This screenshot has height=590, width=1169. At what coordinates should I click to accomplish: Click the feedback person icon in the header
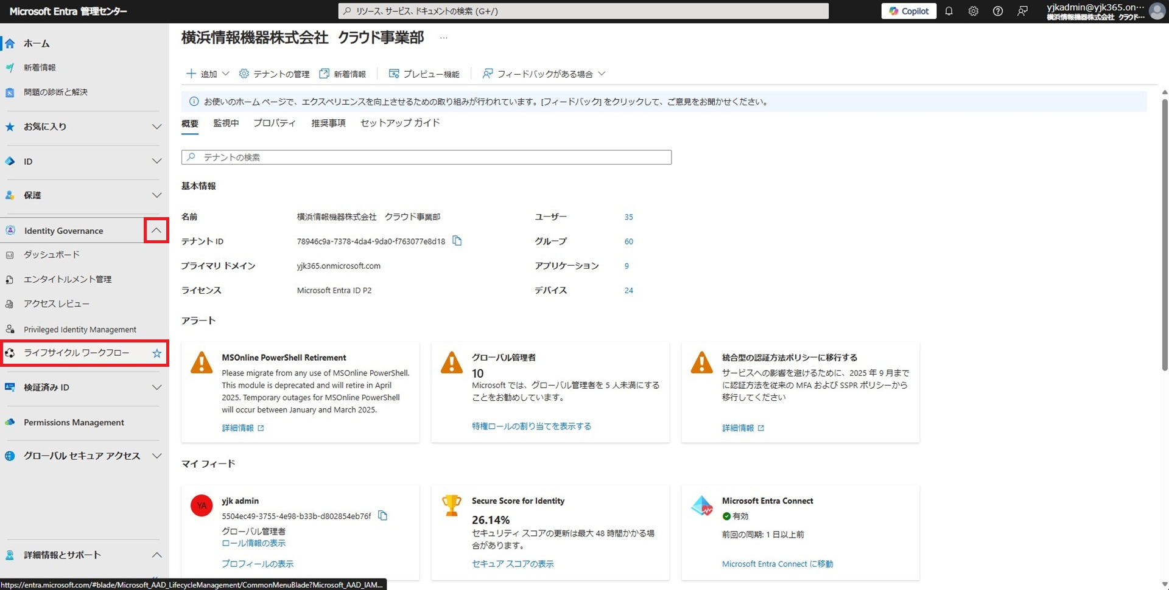click(x=1022, y=11)
